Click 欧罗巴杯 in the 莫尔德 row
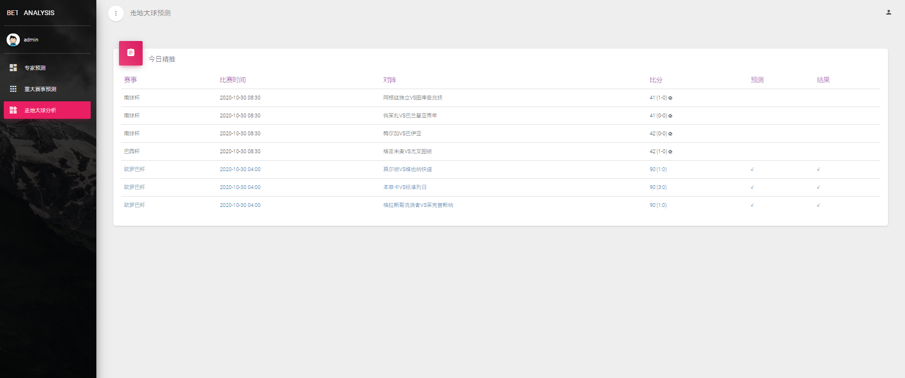 (x=135, y=170)
